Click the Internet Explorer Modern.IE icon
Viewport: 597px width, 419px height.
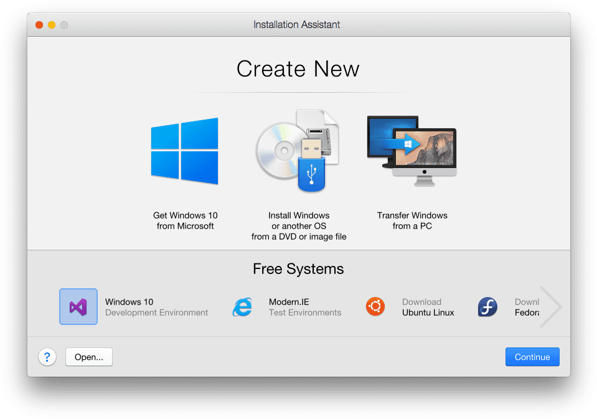coord(243,307)
